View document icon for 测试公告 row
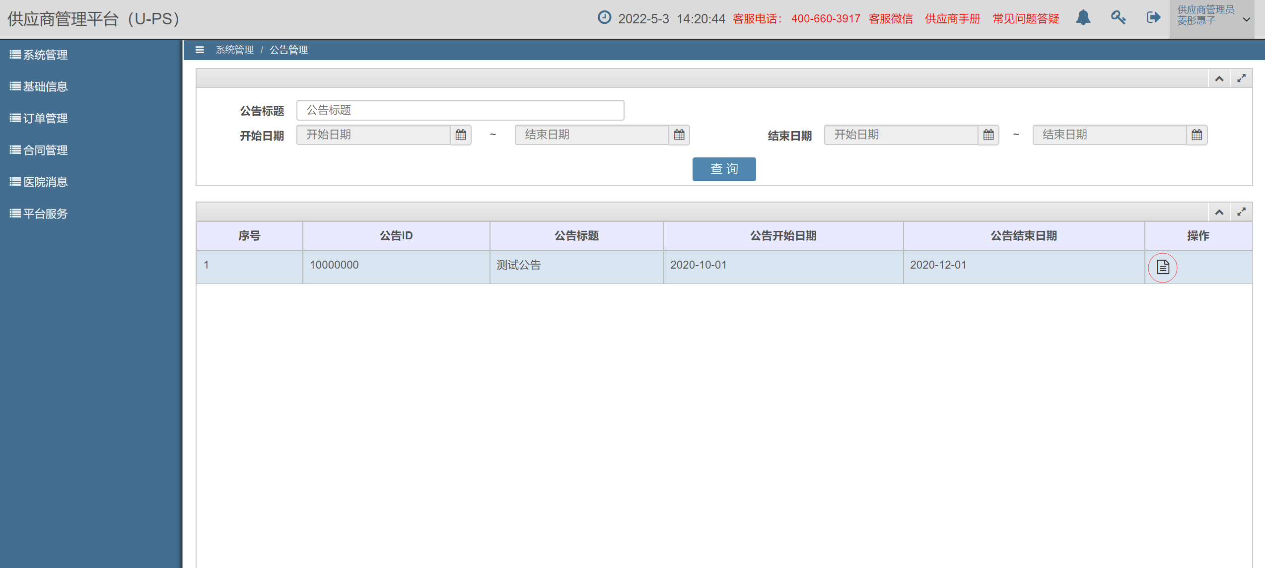The width and height of the screenshot is (1265, 568). [x=1163, y=267]
